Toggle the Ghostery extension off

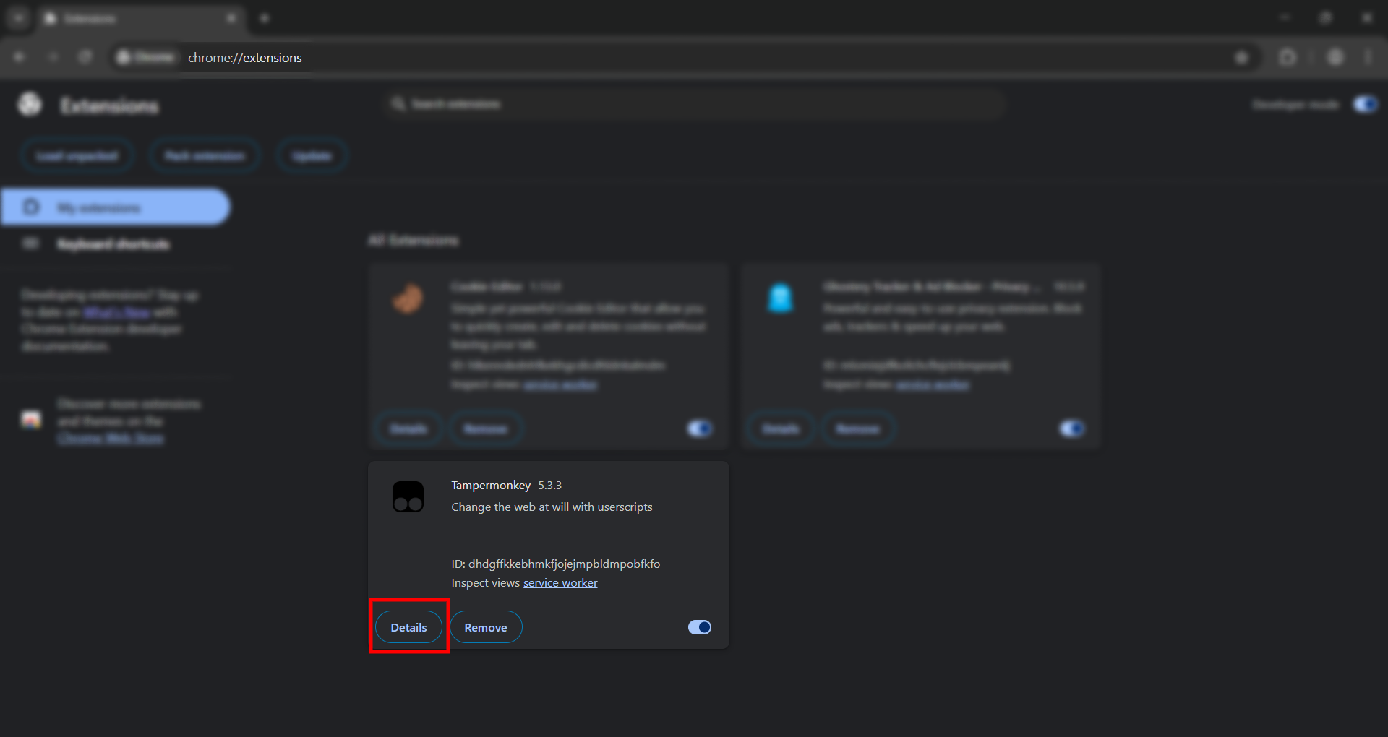point(1071,429)
